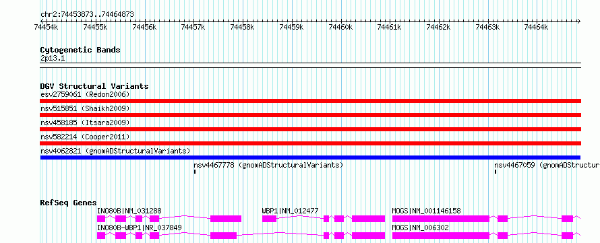
Task: Select the MOGS|NM_006302 gene label
Action: coord(420,228)
